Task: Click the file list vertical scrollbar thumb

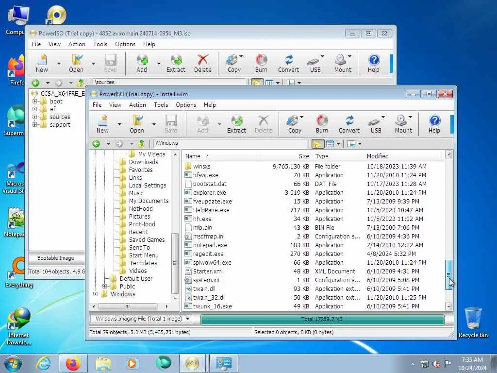Action: pyautogui.click(x=448, y=275)
